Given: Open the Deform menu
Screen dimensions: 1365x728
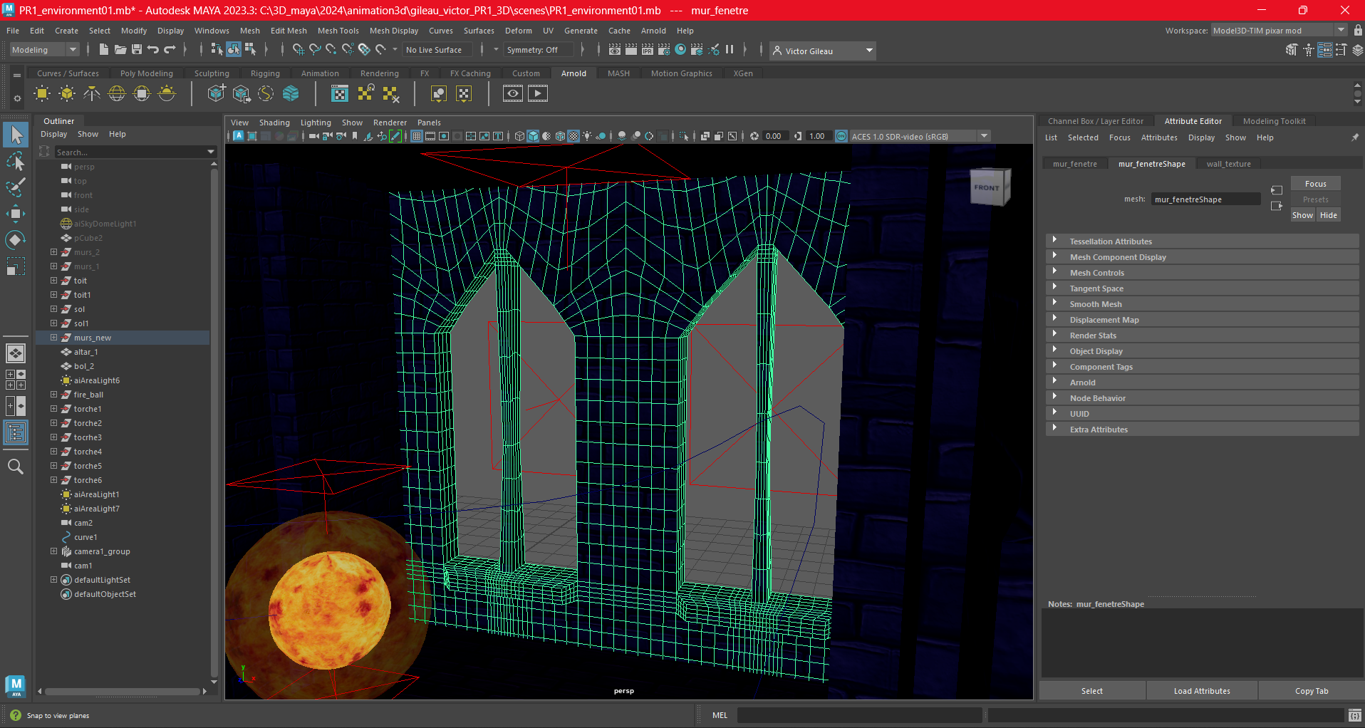Looking at the screenshot, I should tap(518, 31).
